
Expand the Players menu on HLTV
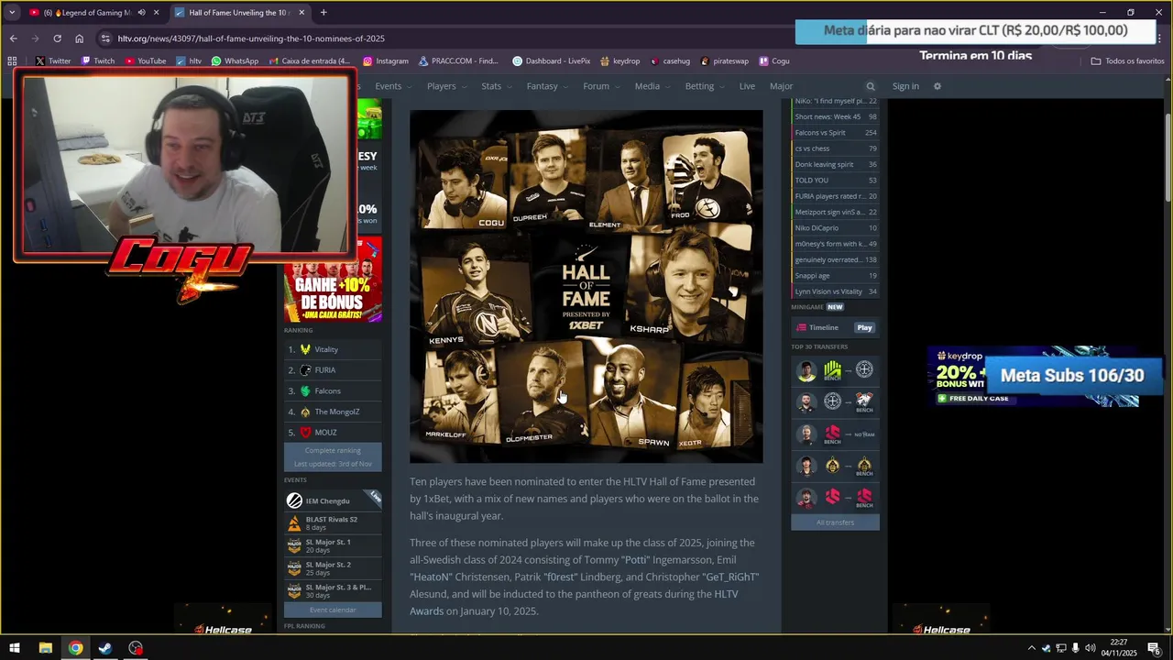(x=447, y=86)
